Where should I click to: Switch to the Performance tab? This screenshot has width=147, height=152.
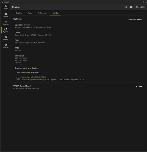(x=43, y=13)
